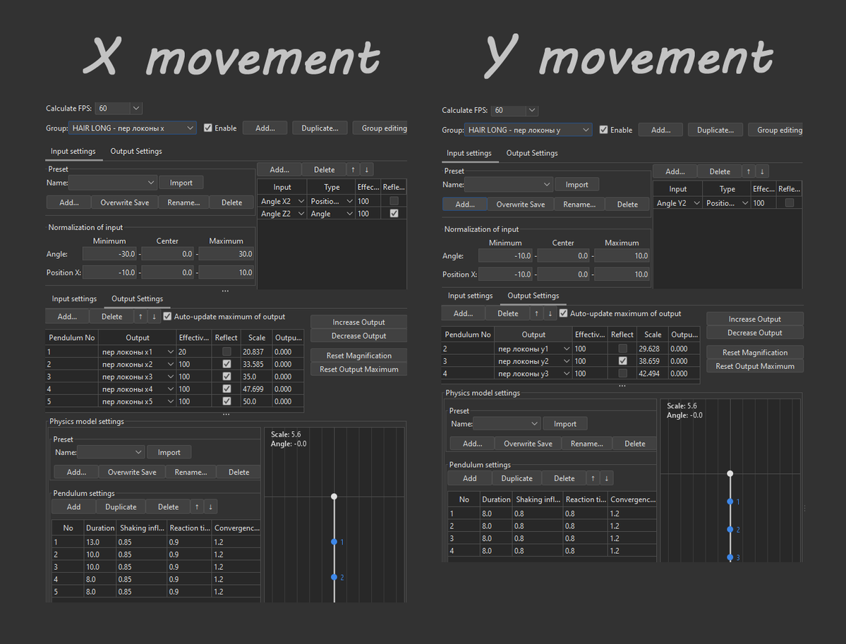Switch to upper Input settings tab in X panel
Image resolution: width=846 pixels, height=644 pixels.
(73, 151)
